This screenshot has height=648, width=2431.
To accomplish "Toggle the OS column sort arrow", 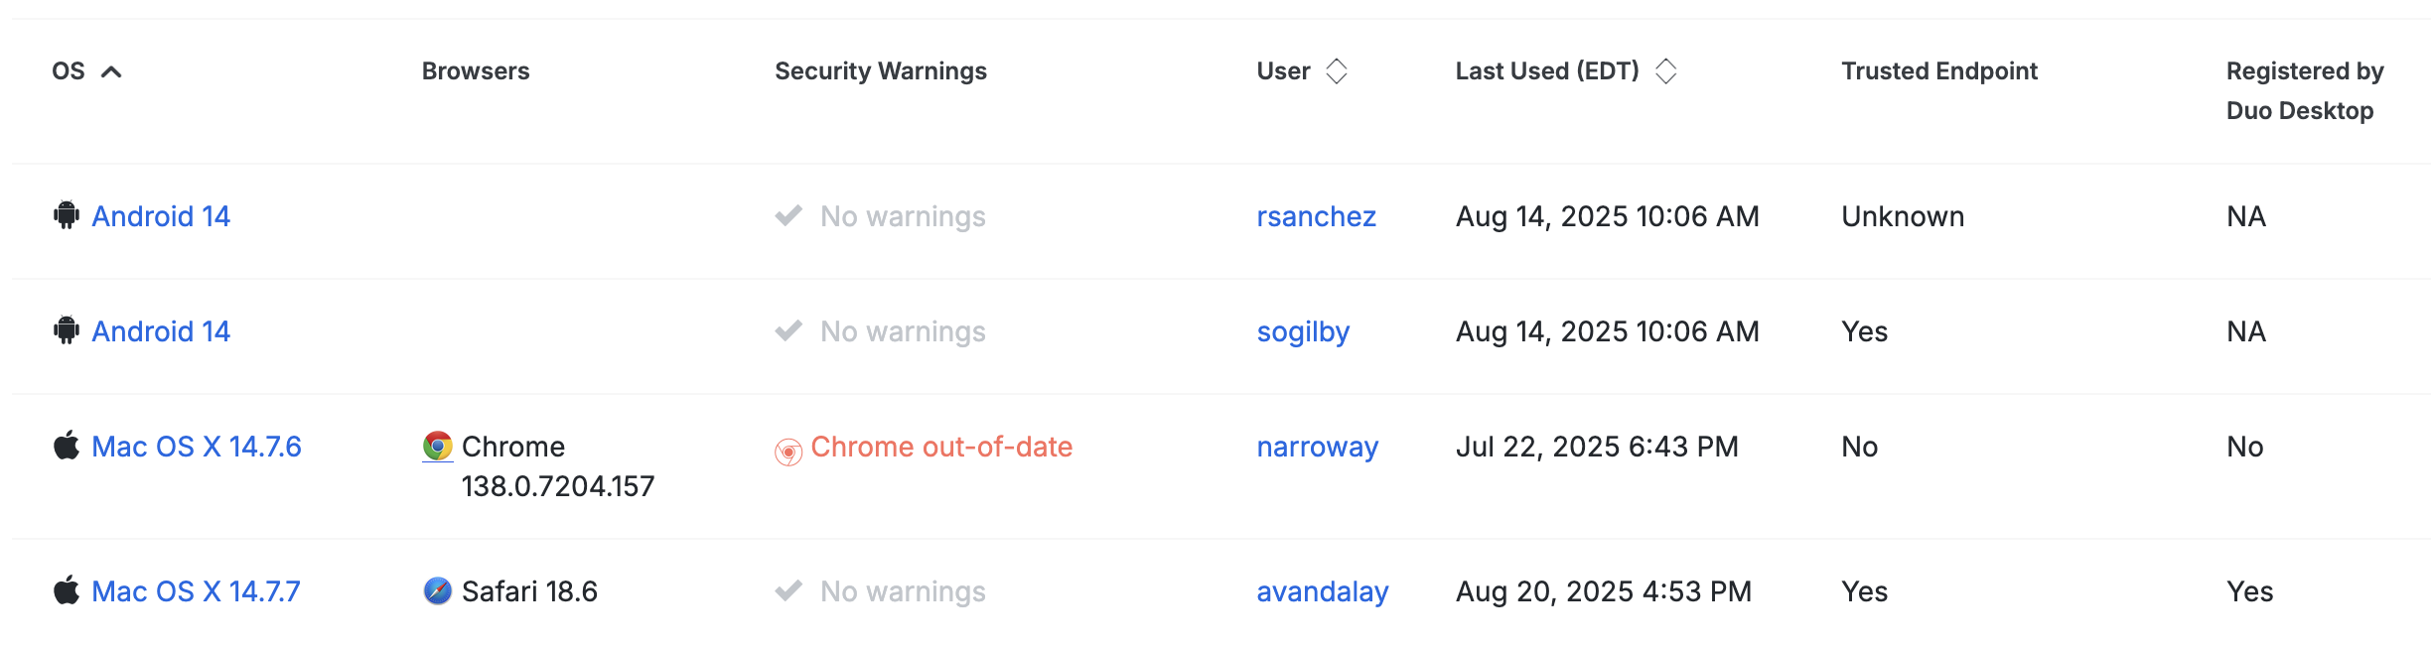I will tap(111, 71).
